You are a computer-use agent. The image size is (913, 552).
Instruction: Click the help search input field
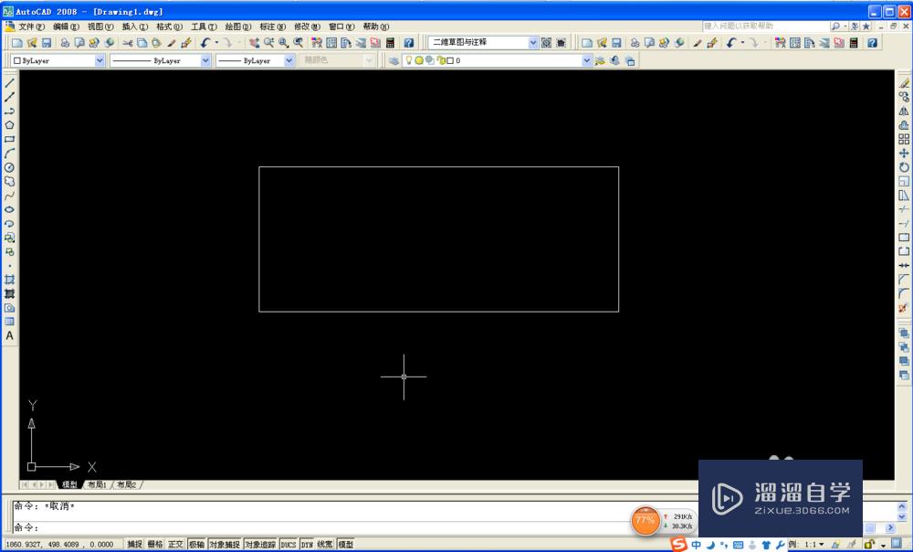pos(766,27)
